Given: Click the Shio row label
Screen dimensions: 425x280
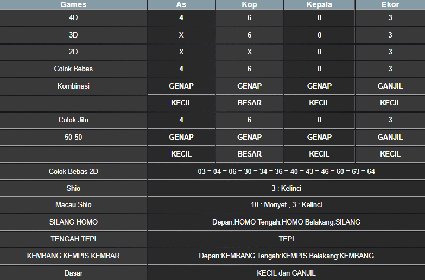Looking at the screenshot, I should 73,188.
